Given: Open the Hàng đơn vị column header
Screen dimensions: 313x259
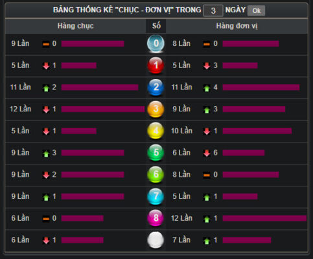Looking at the screenshot, I should [237, 26].
